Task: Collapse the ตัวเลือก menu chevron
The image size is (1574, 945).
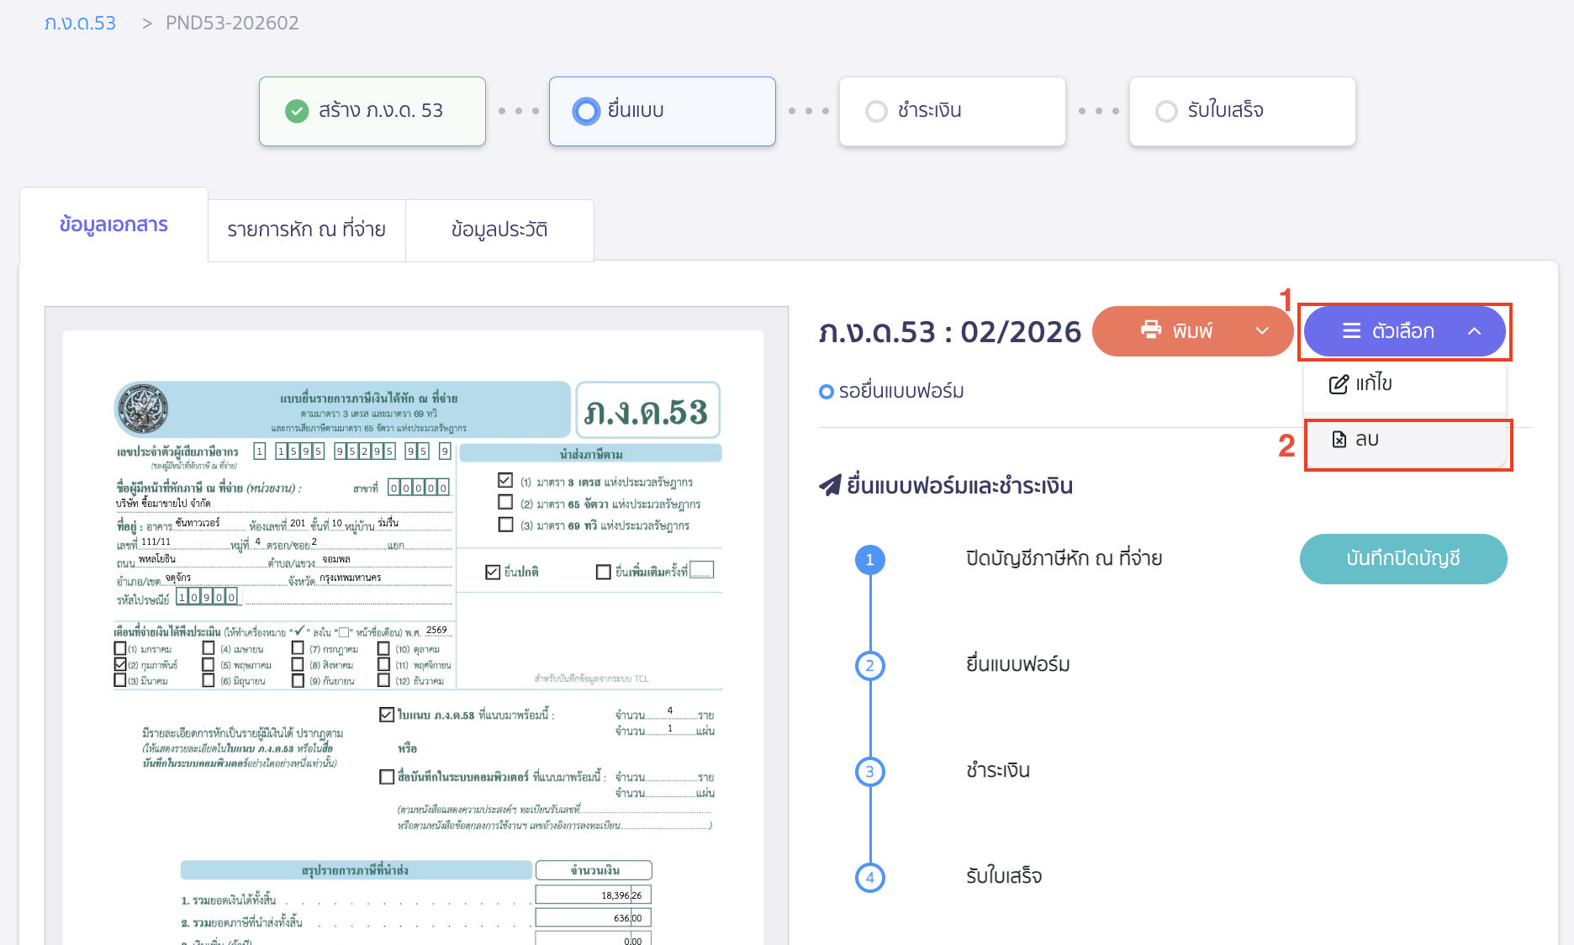Action: 1474,331
